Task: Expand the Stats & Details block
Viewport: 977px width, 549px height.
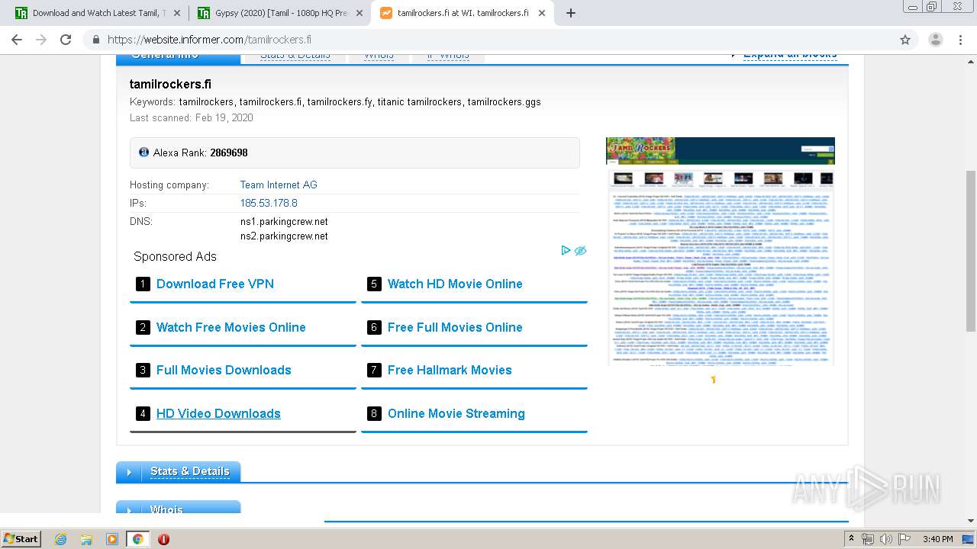Action: pos(179,472)
